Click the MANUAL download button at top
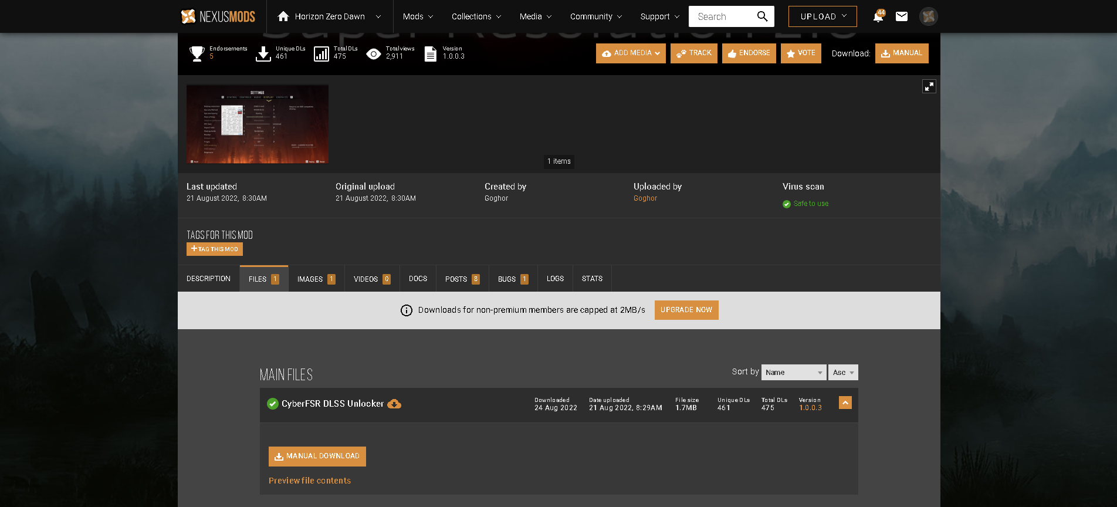This screenshot has height=507, width=1117. point(902,53)
